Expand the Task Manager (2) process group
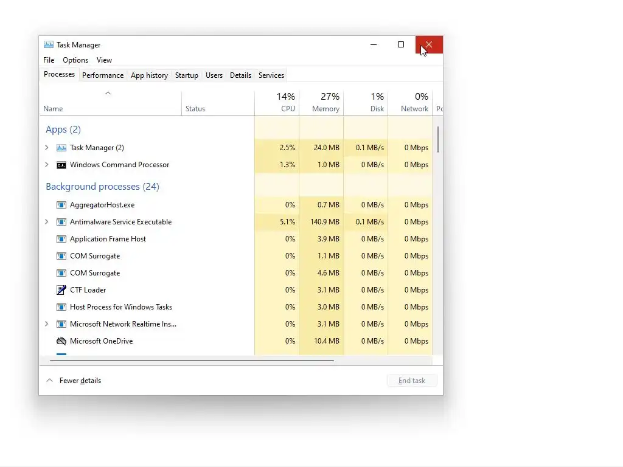Image resolution: width=623 pixels, height=467 pixels. (47, 148)
